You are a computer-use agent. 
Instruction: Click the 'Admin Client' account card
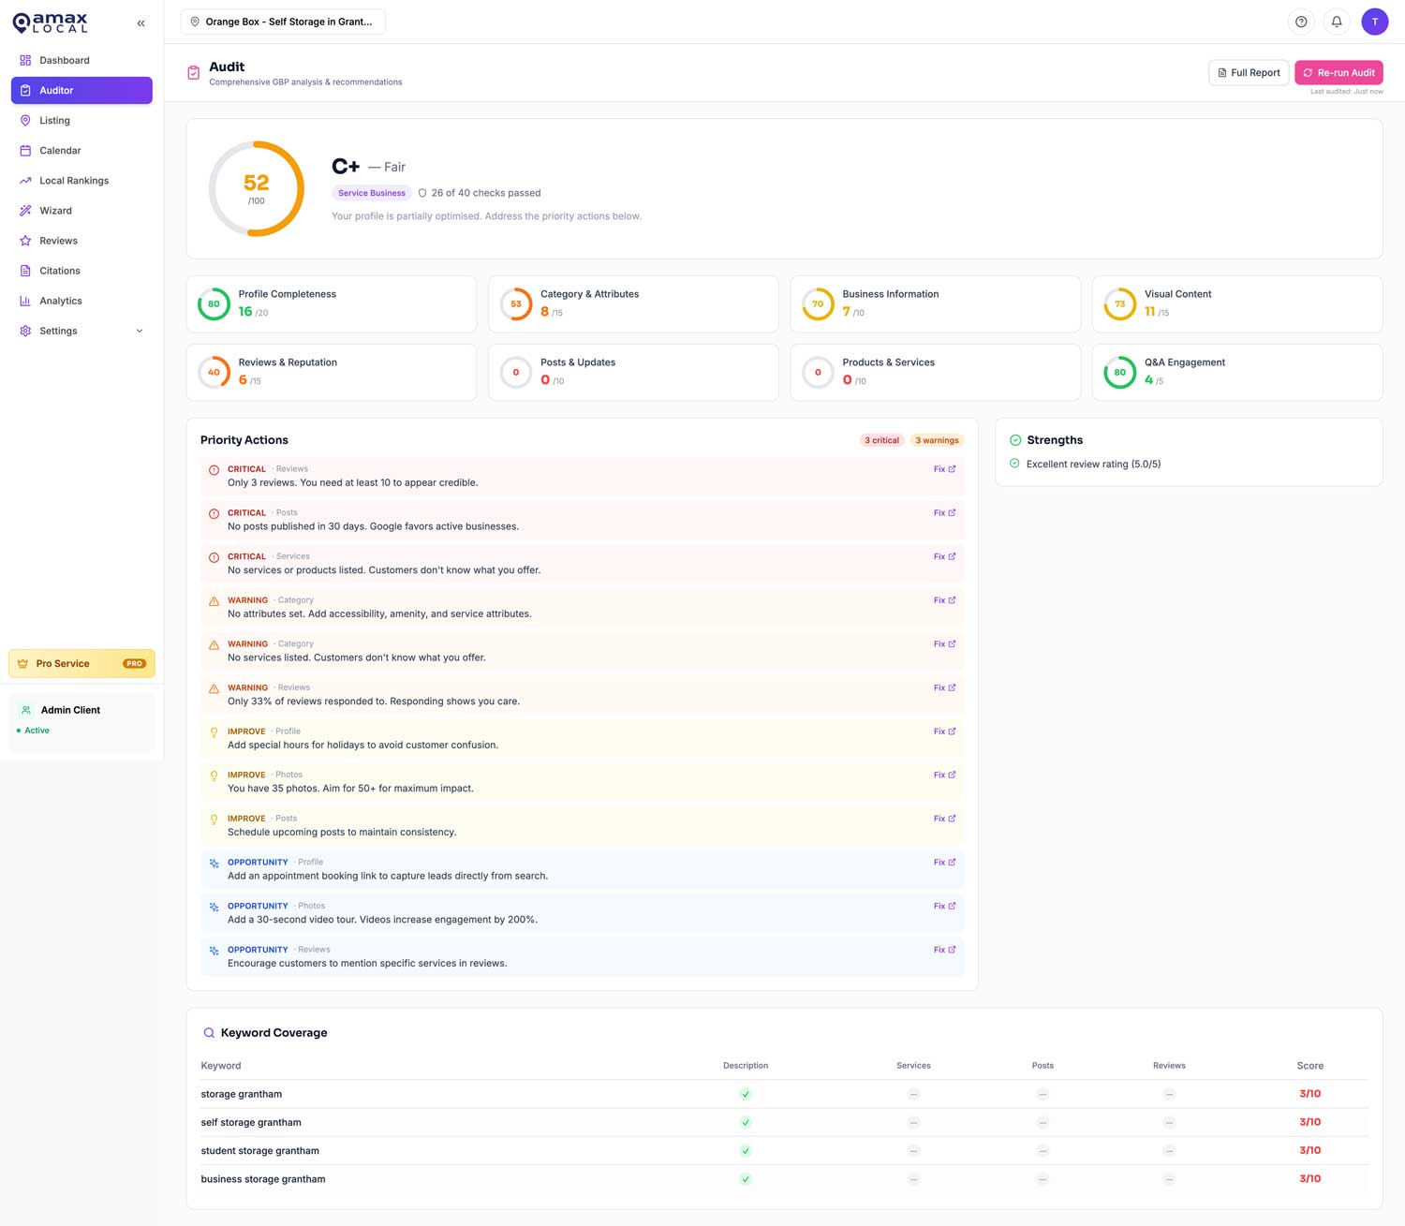[x=81, y=721]
